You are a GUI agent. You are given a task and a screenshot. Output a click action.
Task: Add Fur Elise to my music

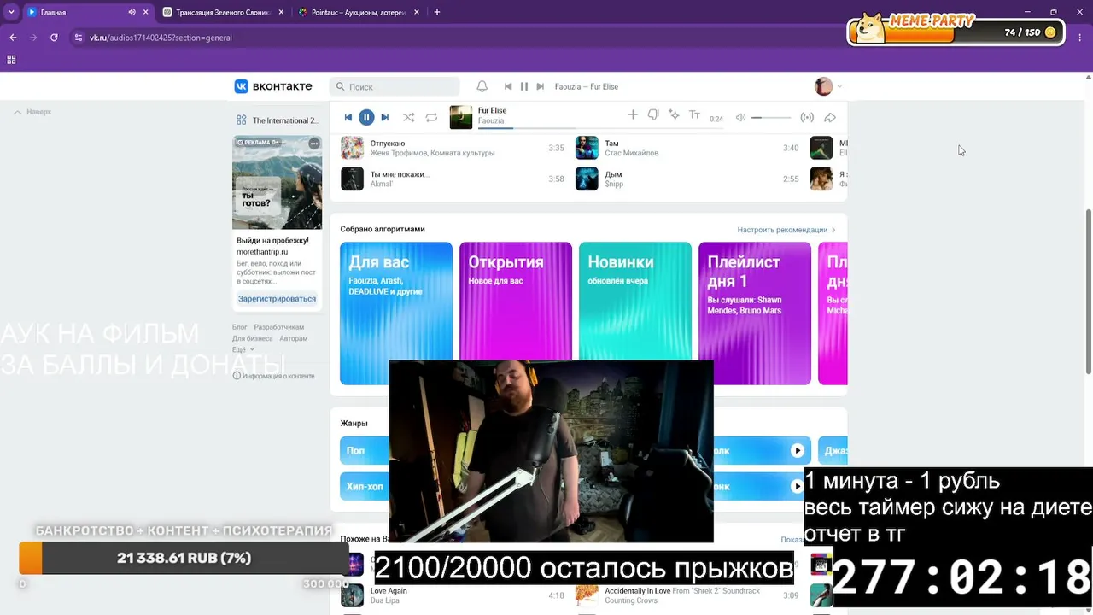(633, 115)
